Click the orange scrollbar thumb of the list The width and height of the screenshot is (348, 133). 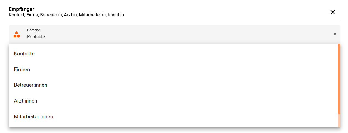pos(339,79)
